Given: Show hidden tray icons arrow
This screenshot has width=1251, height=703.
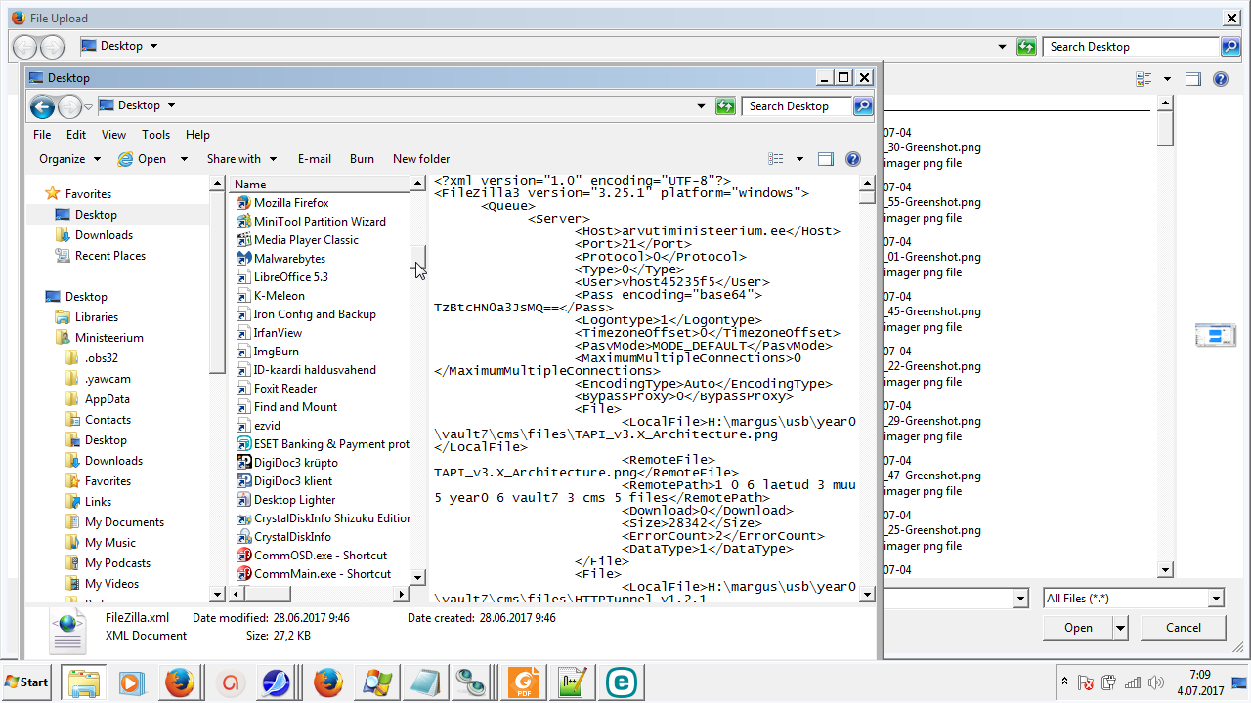Looking at the screenshot, I should pos(1063,682).
